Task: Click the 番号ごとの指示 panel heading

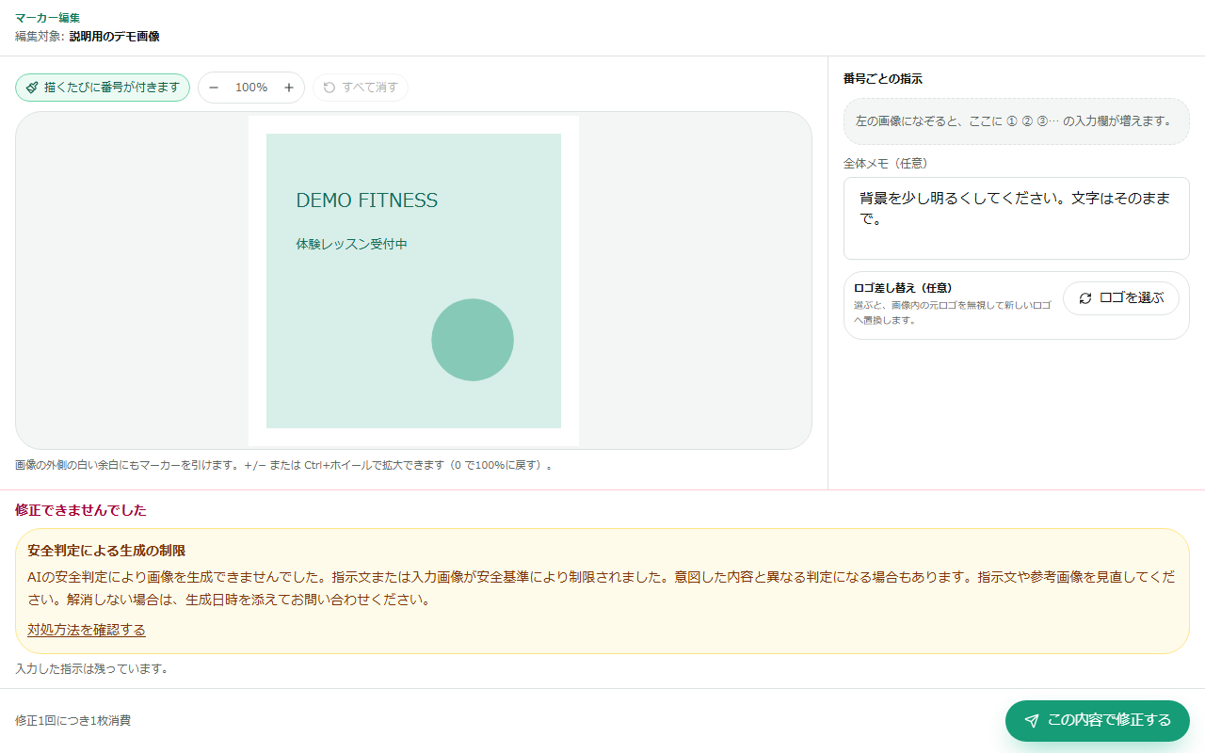Action: (x=883, y=79)
